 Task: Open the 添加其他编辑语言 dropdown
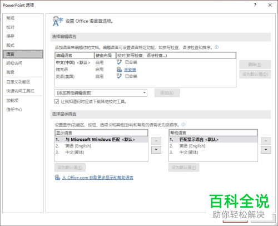(x=101, y=93)
